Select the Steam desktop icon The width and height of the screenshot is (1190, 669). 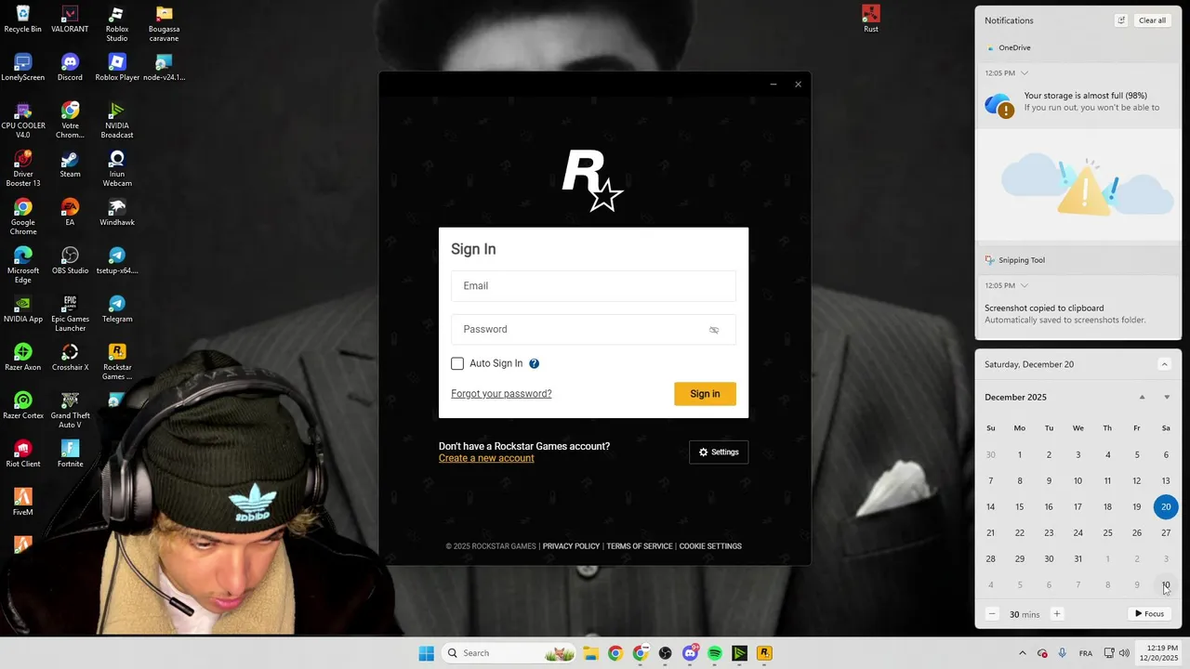tap(70, 164)
